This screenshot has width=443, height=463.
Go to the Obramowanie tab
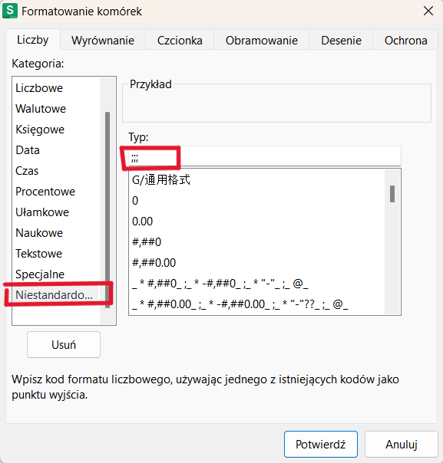[x=261, y=41]
